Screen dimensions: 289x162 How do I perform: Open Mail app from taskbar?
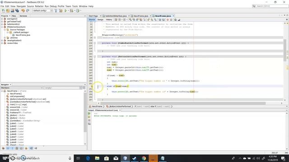(x=116, y=158)
